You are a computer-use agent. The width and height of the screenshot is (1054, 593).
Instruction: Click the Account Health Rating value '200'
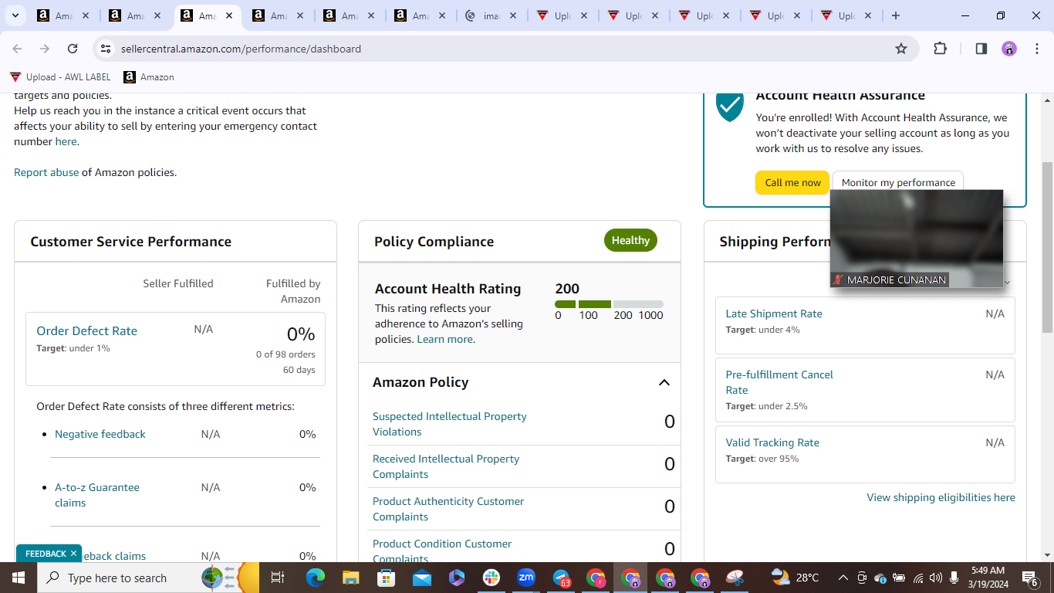[x=567, y=289]
